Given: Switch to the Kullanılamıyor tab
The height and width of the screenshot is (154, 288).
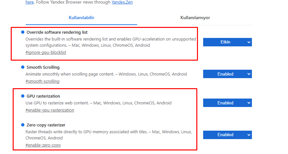Looking at the screenshot, I should 195,18.
